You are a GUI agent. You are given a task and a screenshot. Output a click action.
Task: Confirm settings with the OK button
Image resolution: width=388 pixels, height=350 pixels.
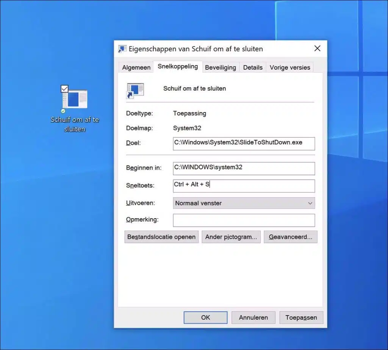[x=205, y=317]
